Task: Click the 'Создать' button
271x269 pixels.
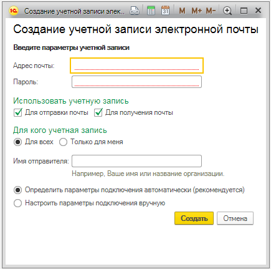Action: (194, 218)
